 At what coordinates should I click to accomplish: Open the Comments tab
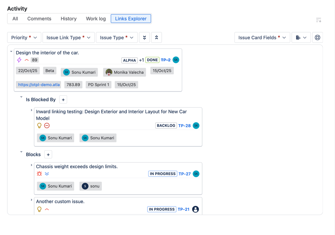(x=39, y=19)
